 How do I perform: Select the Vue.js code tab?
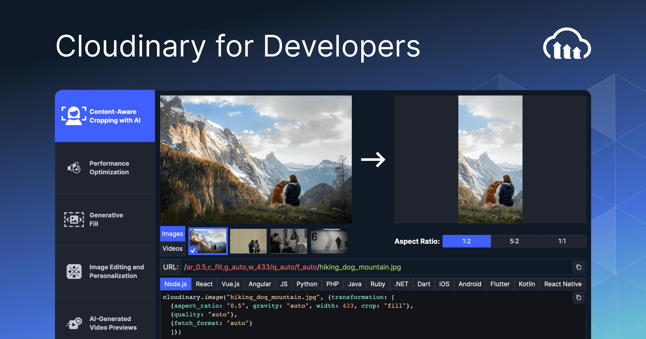(230, 284)
